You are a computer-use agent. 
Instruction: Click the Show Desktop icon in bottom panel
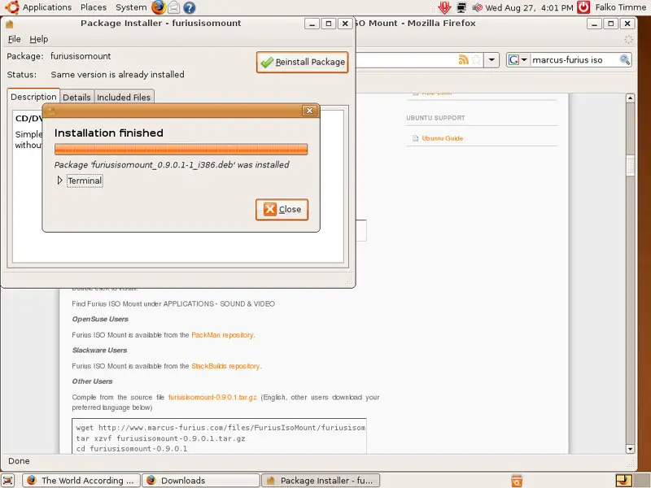(x=8, y=480)
